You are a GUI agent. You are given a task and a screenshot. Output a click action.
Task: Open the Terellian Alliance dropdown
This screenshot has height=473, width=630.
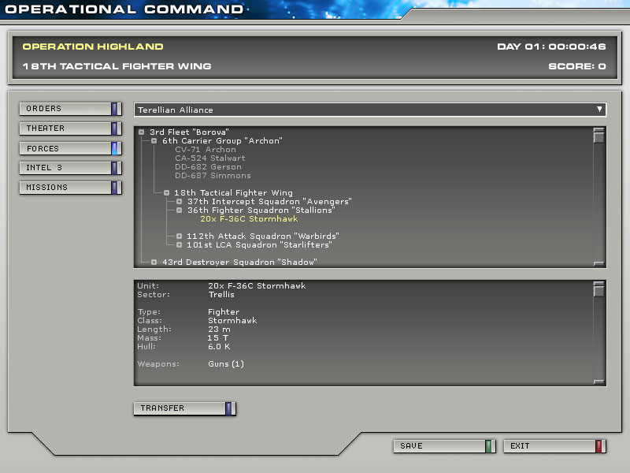369,110
